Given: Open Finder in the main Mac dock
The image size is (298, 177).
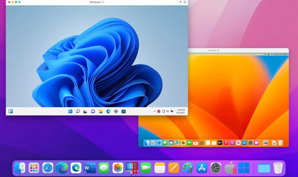Looking at the screenshot, I should tap(20, 168).
